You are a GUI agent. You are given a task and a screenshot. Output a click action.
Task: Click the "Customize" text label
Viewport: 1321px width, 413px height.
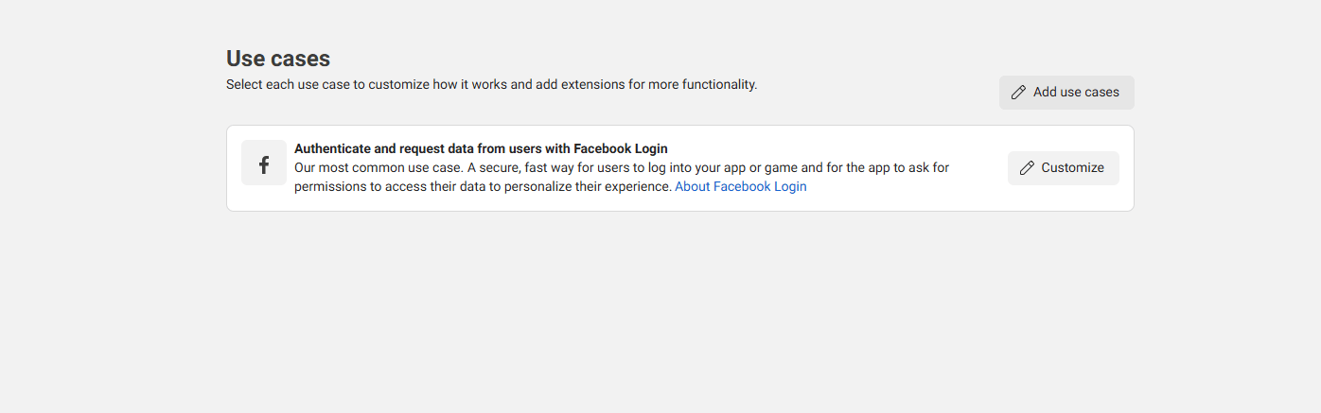pos(1072,168)
